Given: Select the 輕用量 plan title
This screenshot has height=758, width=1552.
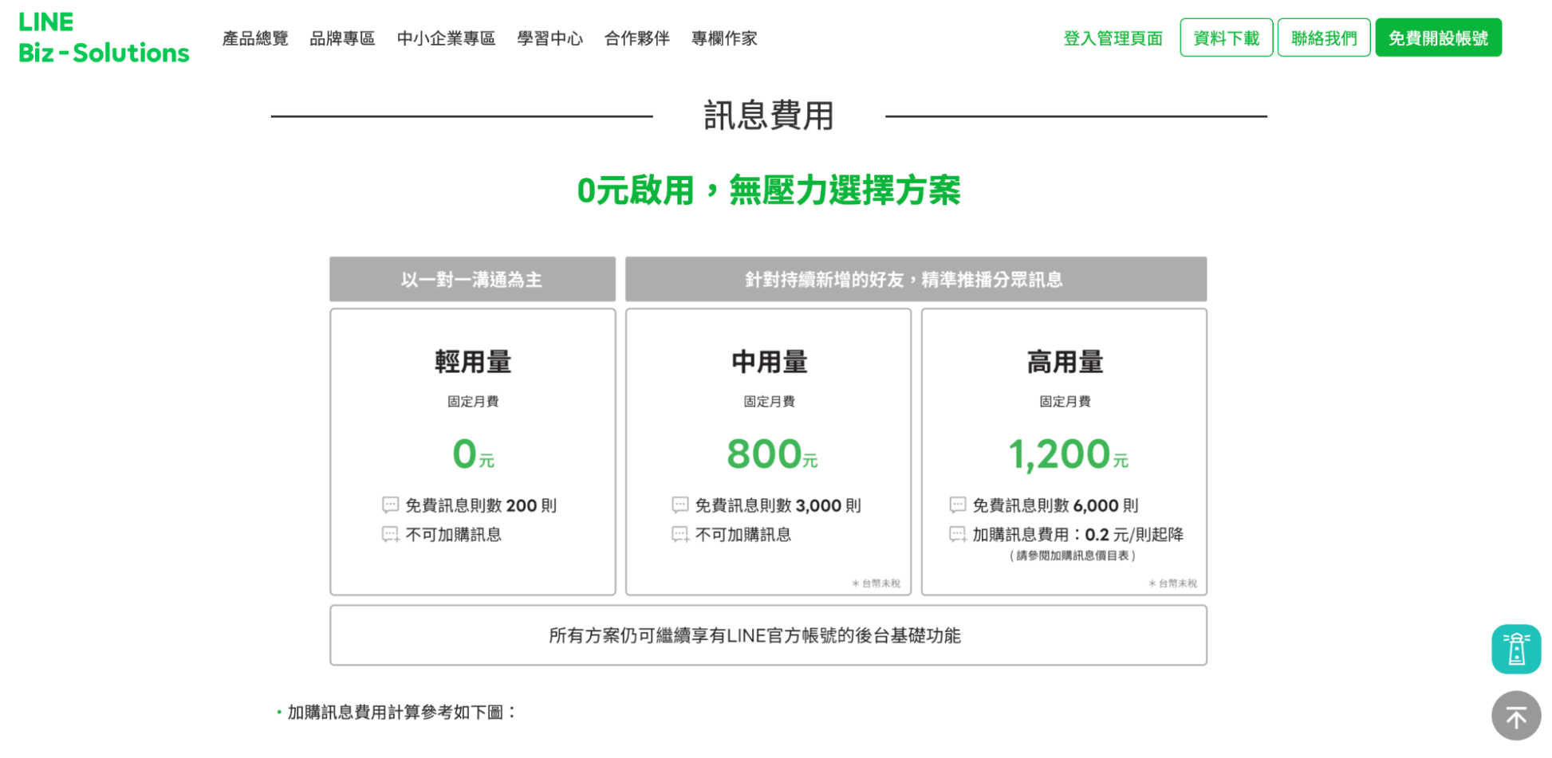Looking at the screenshot, I should tap(473, 362).
